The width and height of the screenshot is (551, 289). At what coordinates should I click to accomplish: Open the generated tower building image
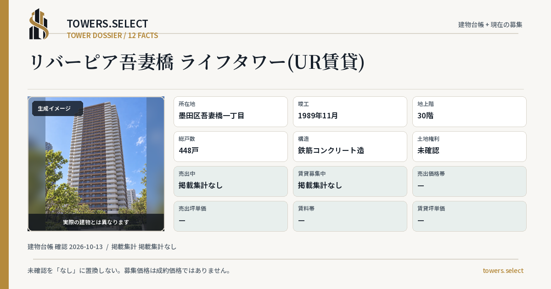(x=96, y=164)
